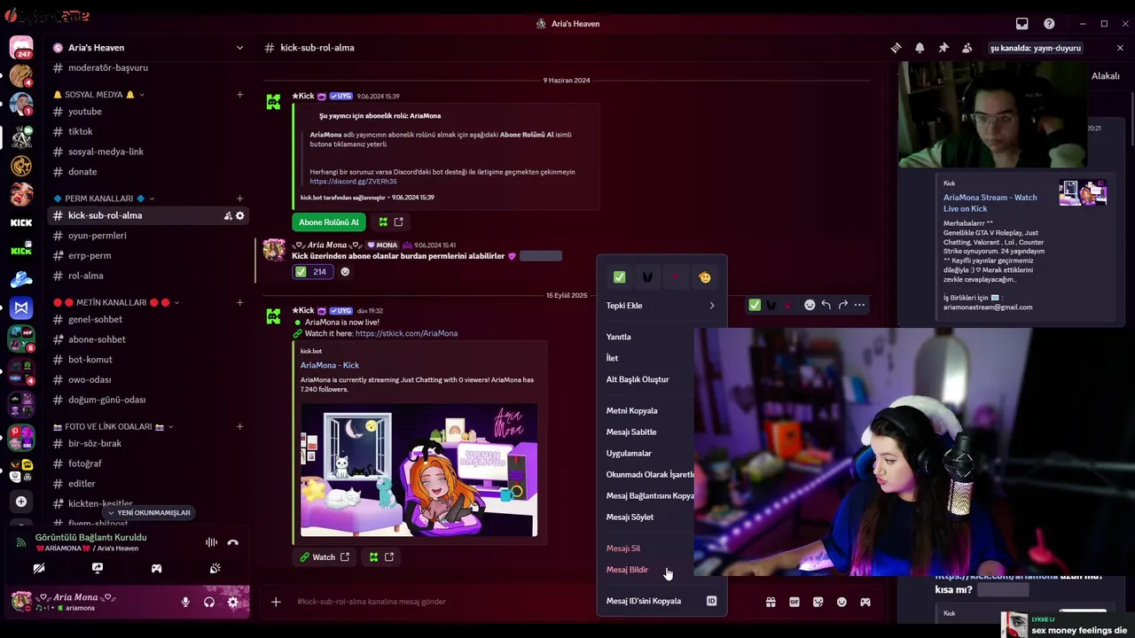The image size is (1135, 638).
Task: Add a server with plus icon
Action: click(x=21, y=502)
